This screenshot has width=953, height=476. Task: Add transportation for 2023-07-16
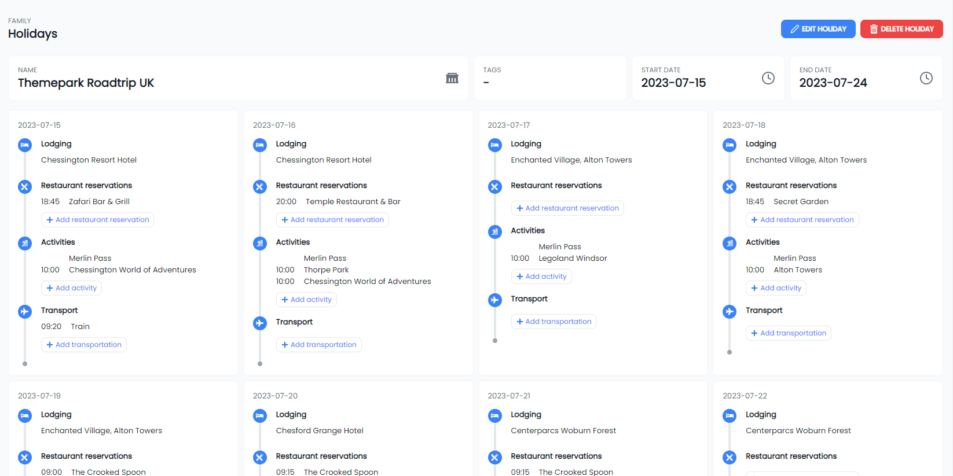click(x=318, y=345)
